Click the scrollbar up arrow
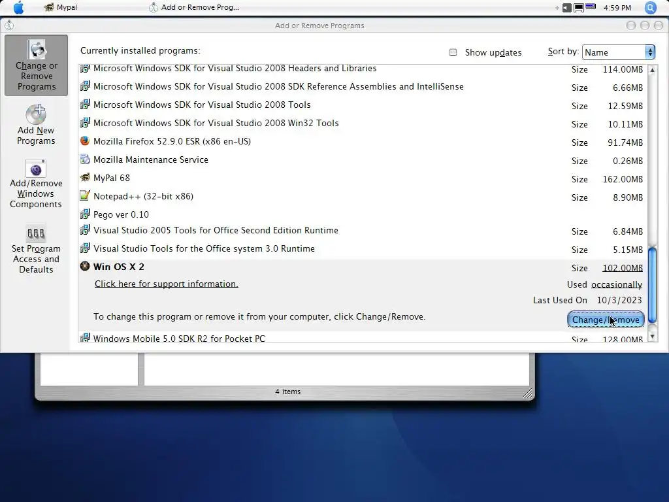This screenshot has height=502, width=669. (x=653, y=69)
